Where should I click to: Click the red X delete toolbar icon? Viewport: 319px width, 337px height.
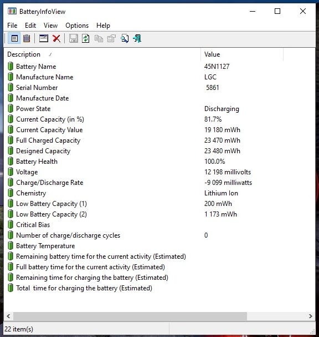coord(56,38)
